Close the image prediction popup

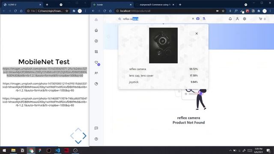tap(197, 33)
